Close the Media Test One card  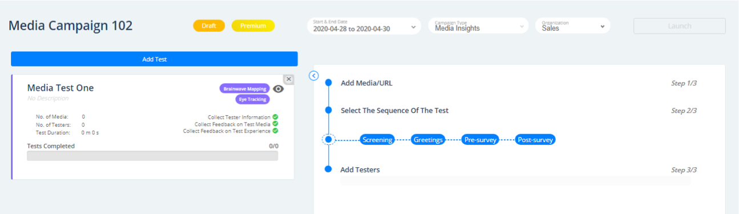click(x=289, y=79)
